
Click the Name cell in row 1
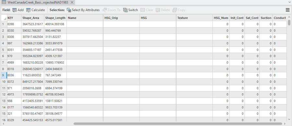tap(85, 24)
